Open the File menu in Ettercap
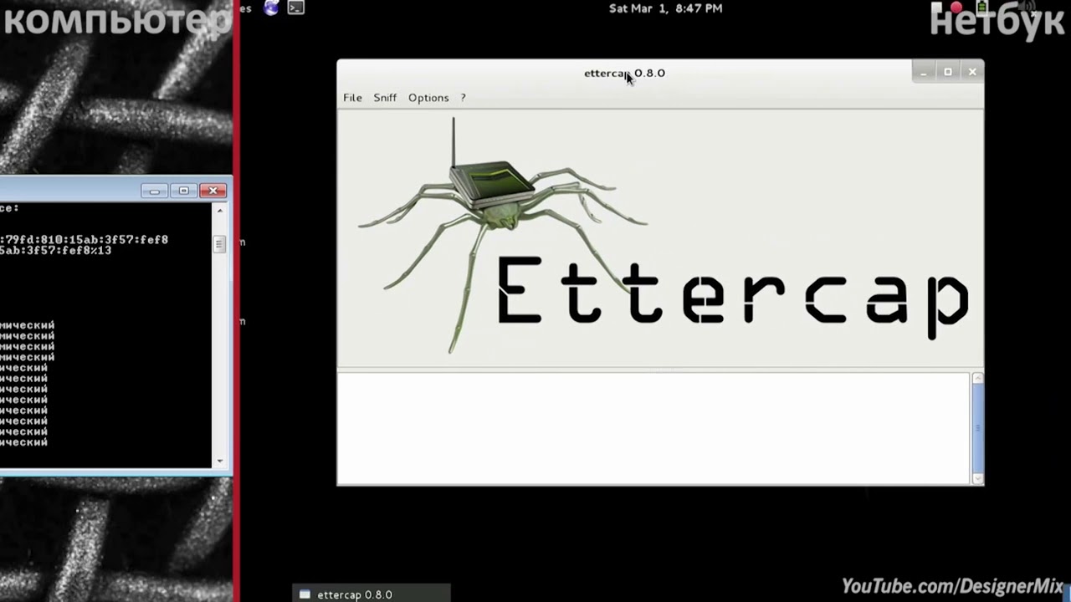This screenshot has height=602, width=1071. click(x=352, y=98)
